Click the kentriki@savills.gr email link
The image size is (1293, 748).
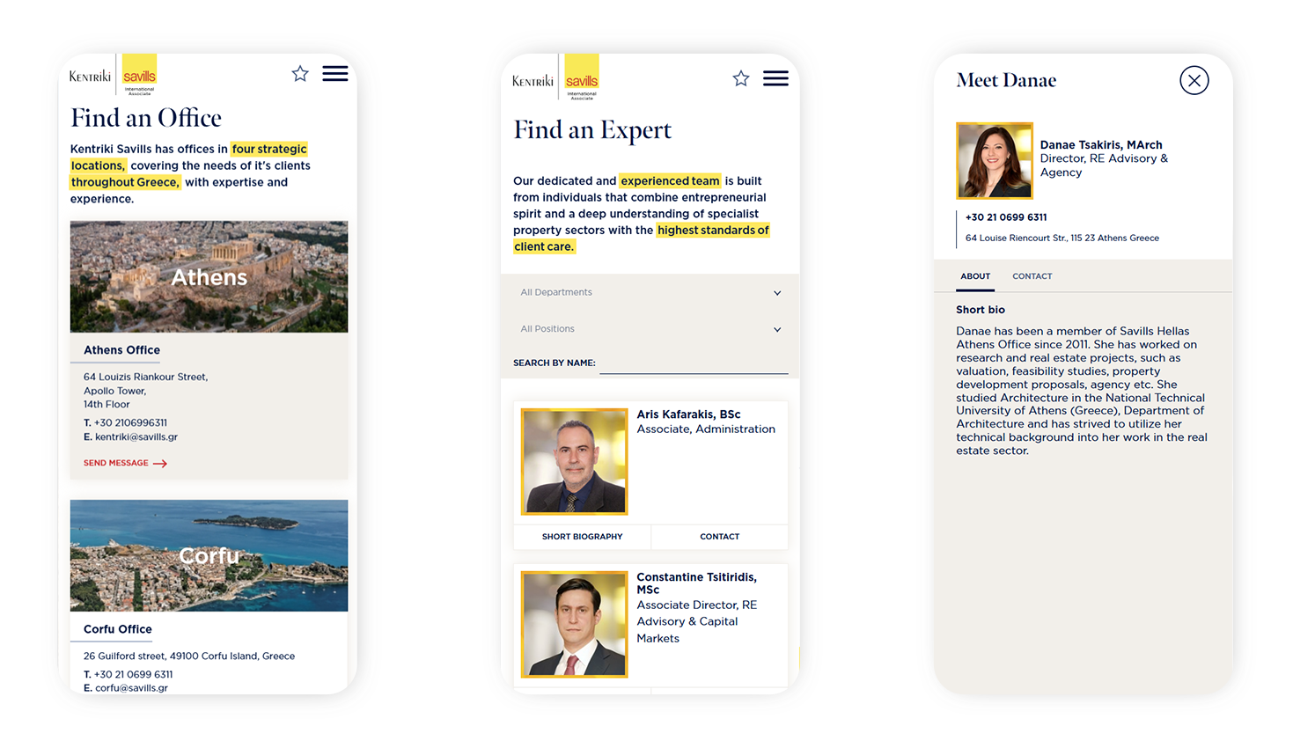point(135,436)
